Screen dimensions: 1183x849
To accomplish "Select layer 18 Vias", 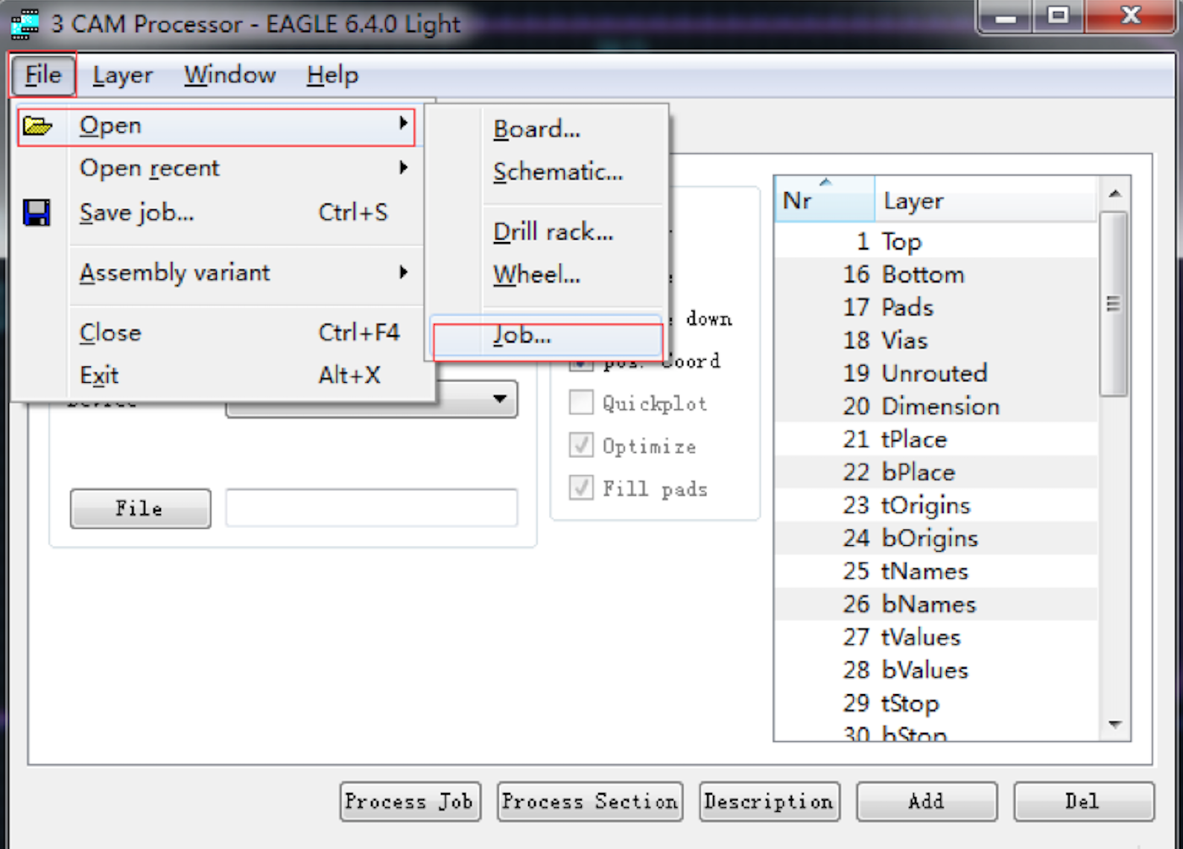I will pos(936,340).
